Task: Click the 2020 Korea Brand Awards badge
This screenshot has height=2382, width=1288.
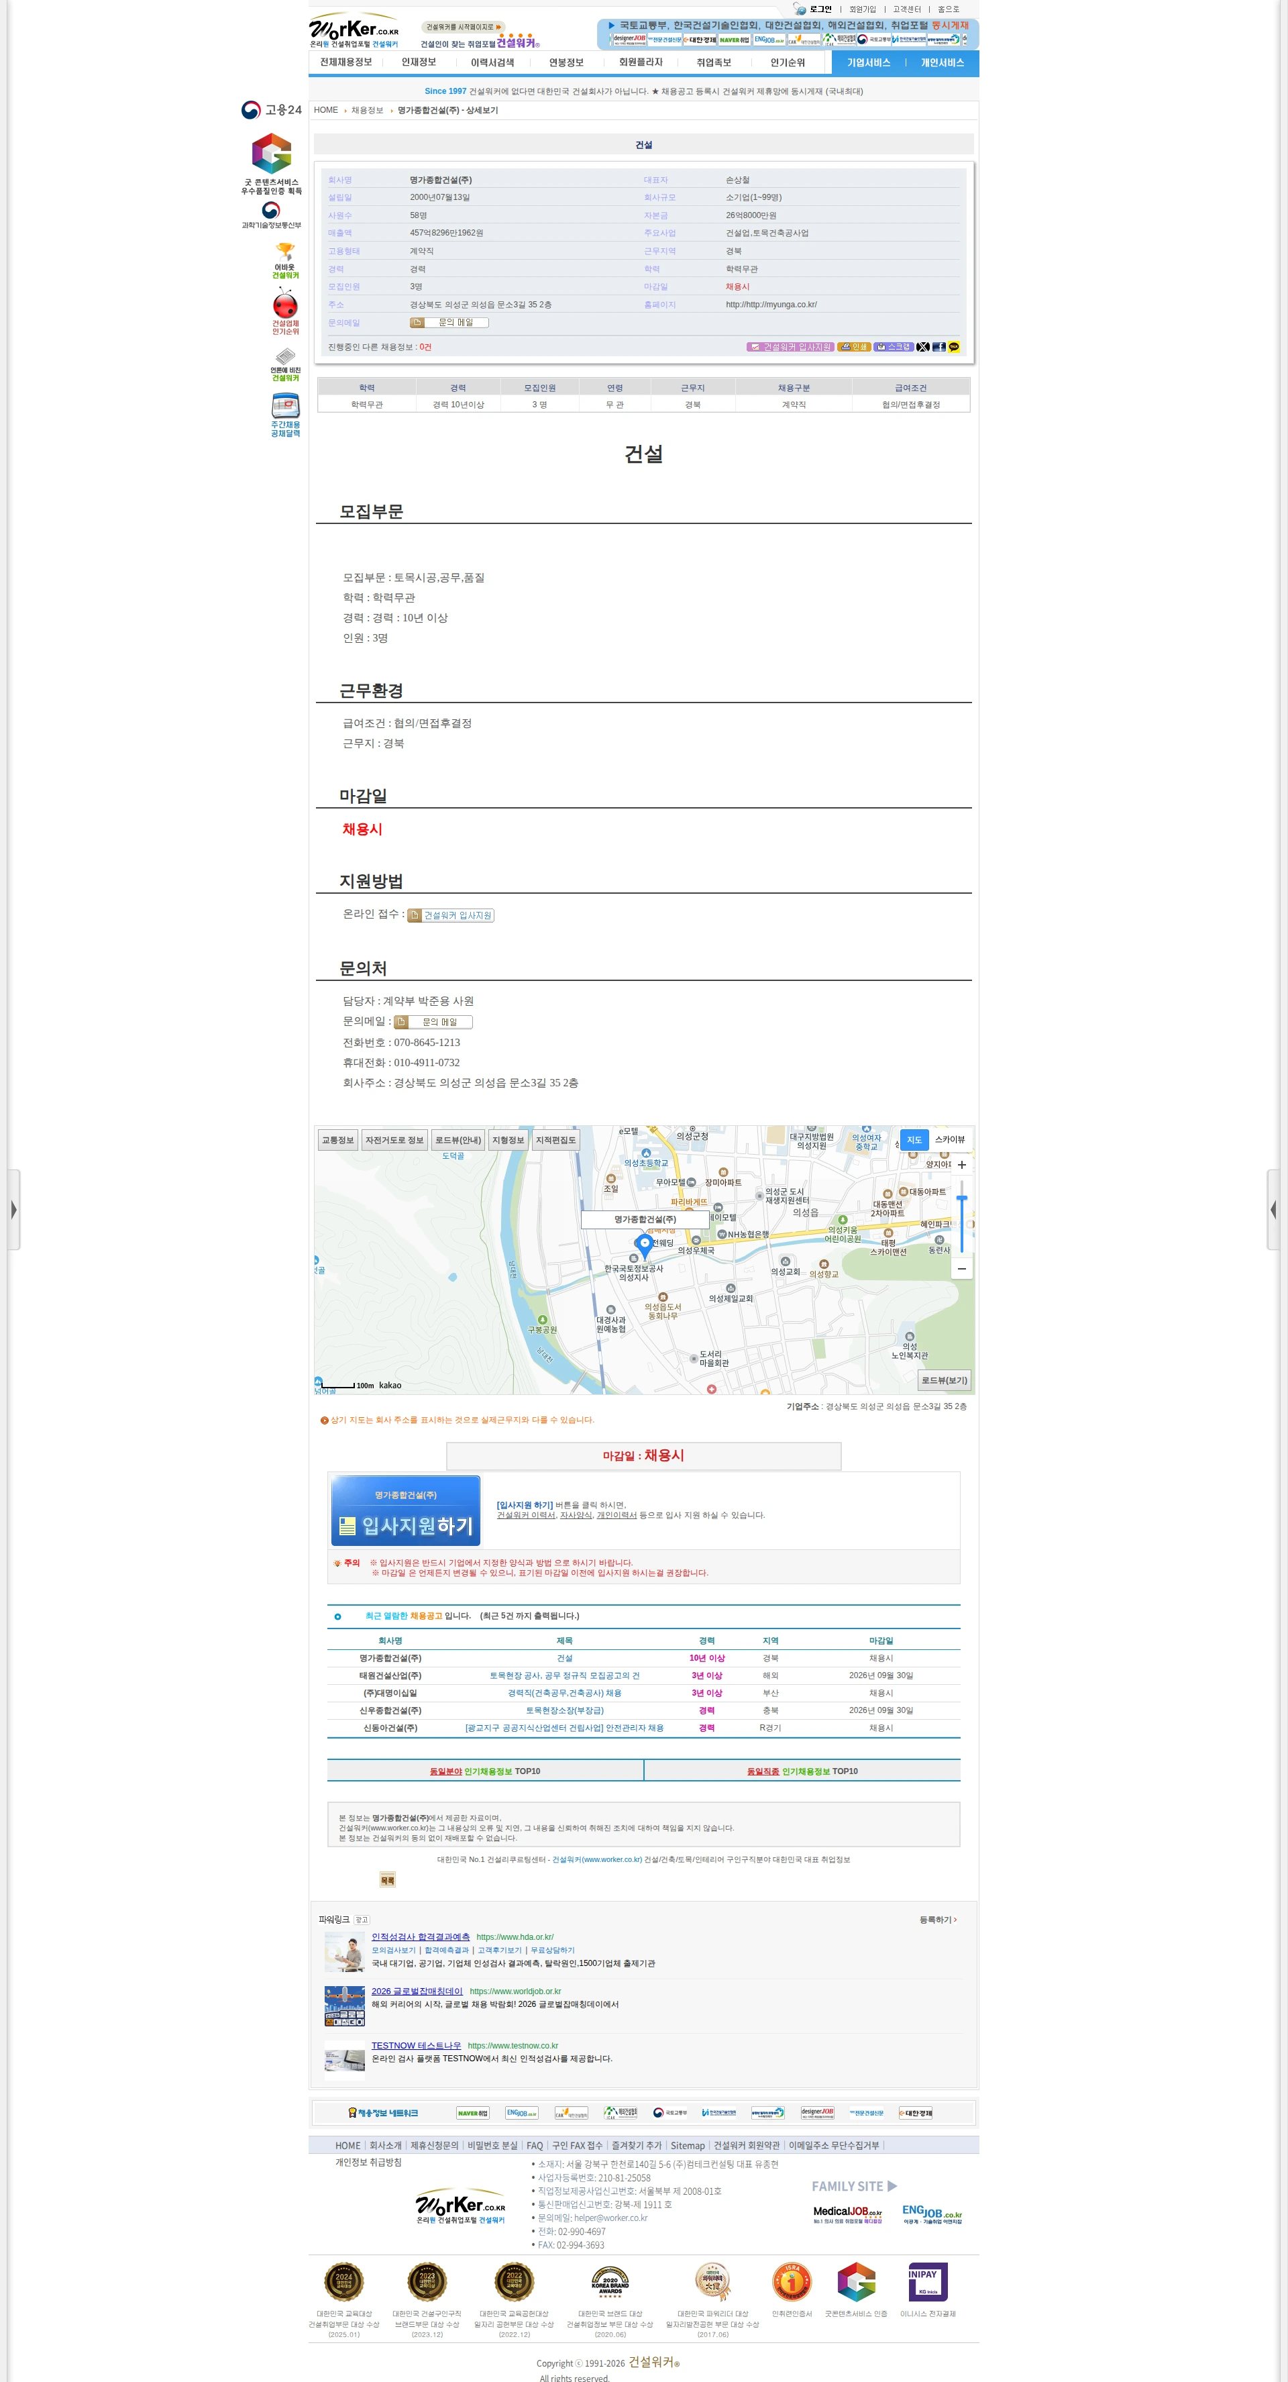Action: (610, 2282)
